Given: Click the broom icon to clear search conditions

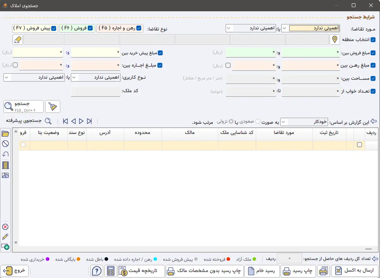Looking at the screenshot, I should [53, 107].
